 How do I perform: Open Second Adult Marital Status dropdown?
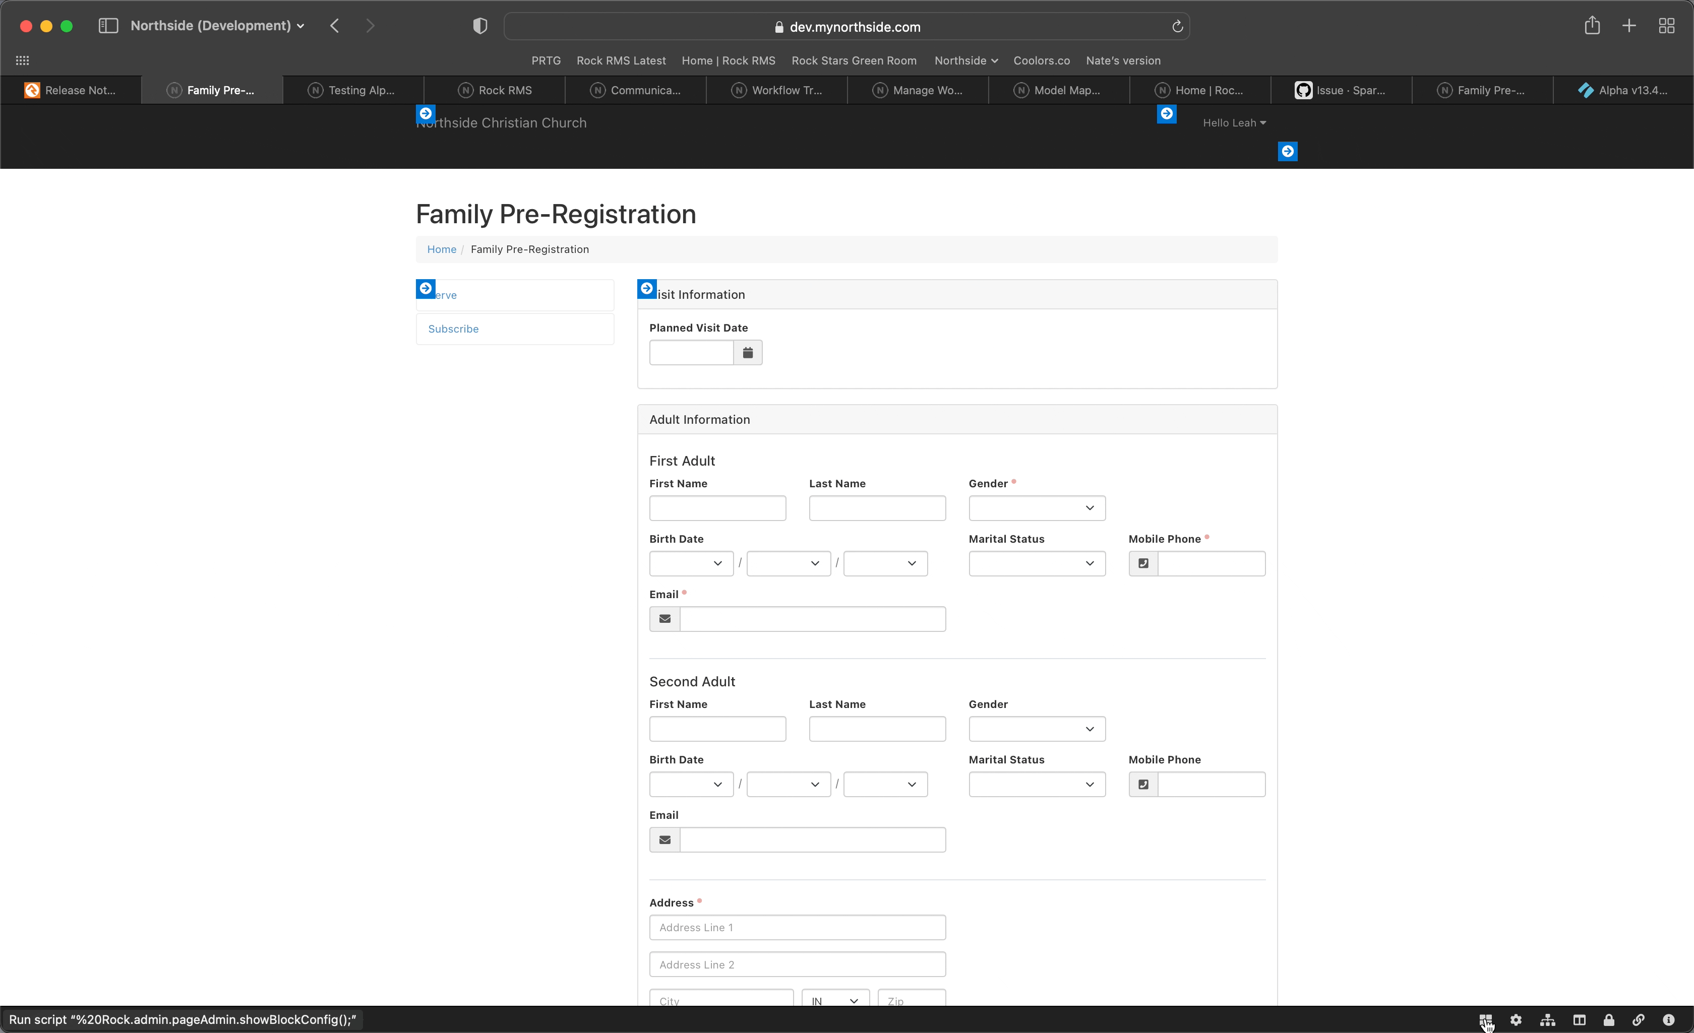1037,784
